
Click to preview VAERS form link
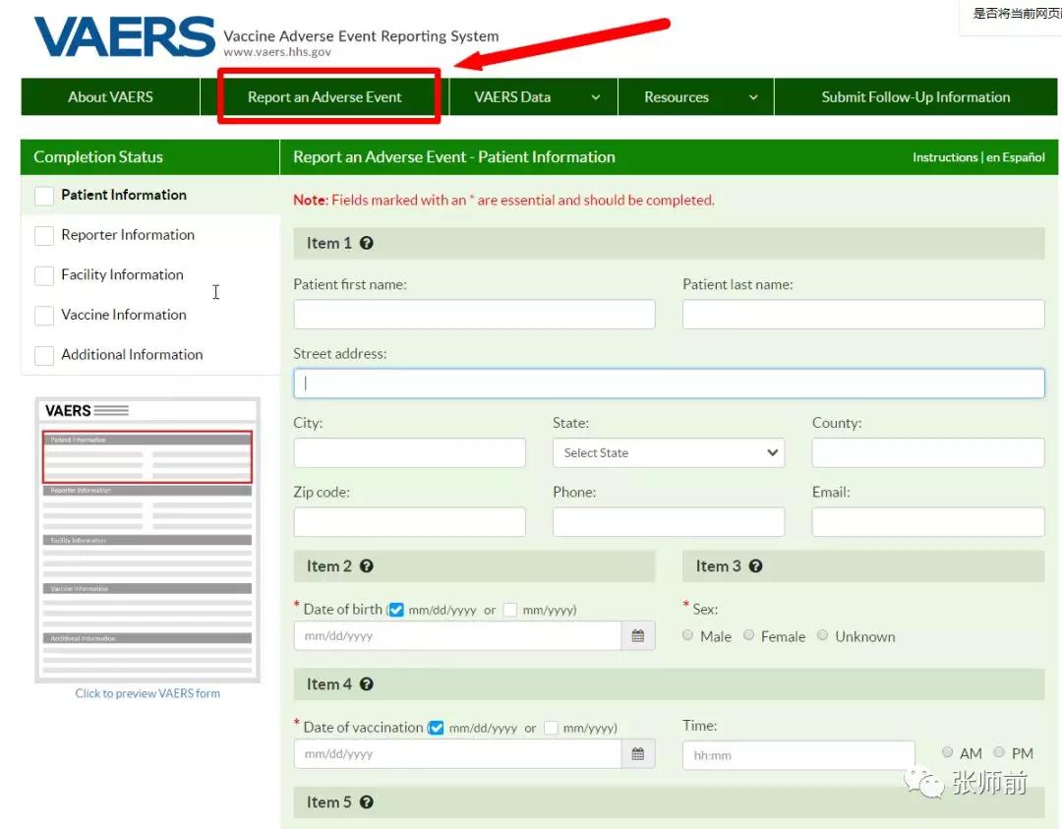(x=147, y=693)
